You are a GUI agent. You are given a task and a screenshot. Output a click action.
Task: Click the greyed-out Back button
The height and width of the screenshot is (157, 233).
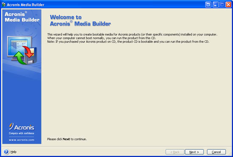coord(175,152)
